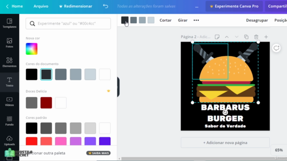Select the slate gray toolbar swatch
Image resolution: width=287 pixels, height=161 pixels.
(134, 20)
